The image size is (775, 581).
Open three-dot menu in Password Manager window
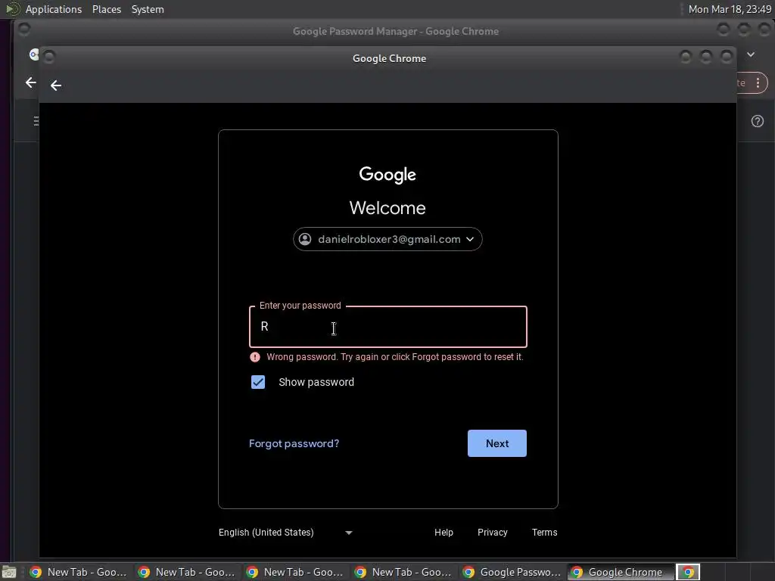pos(758,83)
